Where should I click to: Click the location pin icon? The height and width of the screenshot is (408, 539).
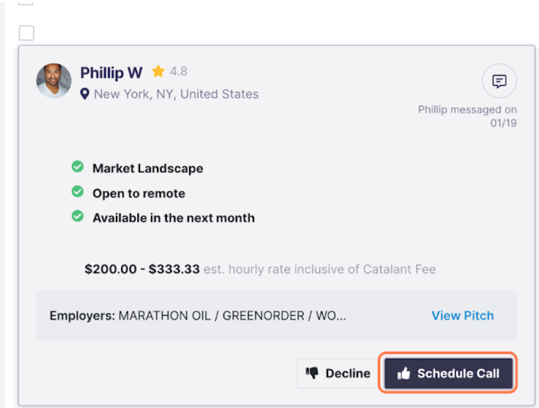(x=85, y=94)
